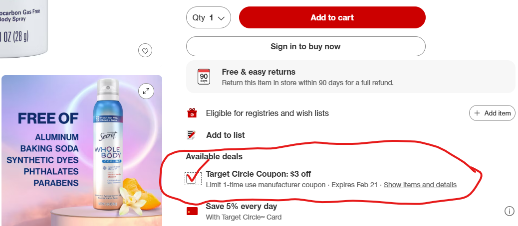Viewport: 518px width, 226px height.
Task: Click the top body spray product image
Action: 23,27
